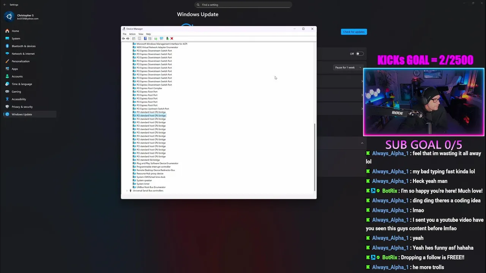Click the Accessibility sidebar icon

click(7, 99)
